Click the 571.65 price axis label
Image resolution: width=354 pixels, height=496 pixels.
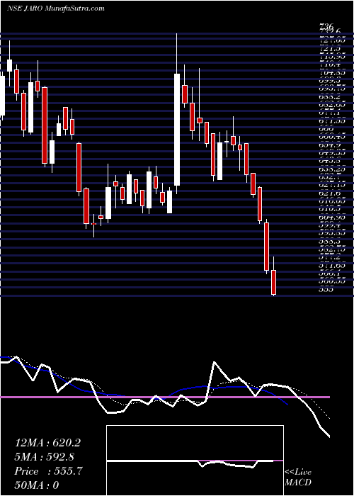[x=332, y=265]
